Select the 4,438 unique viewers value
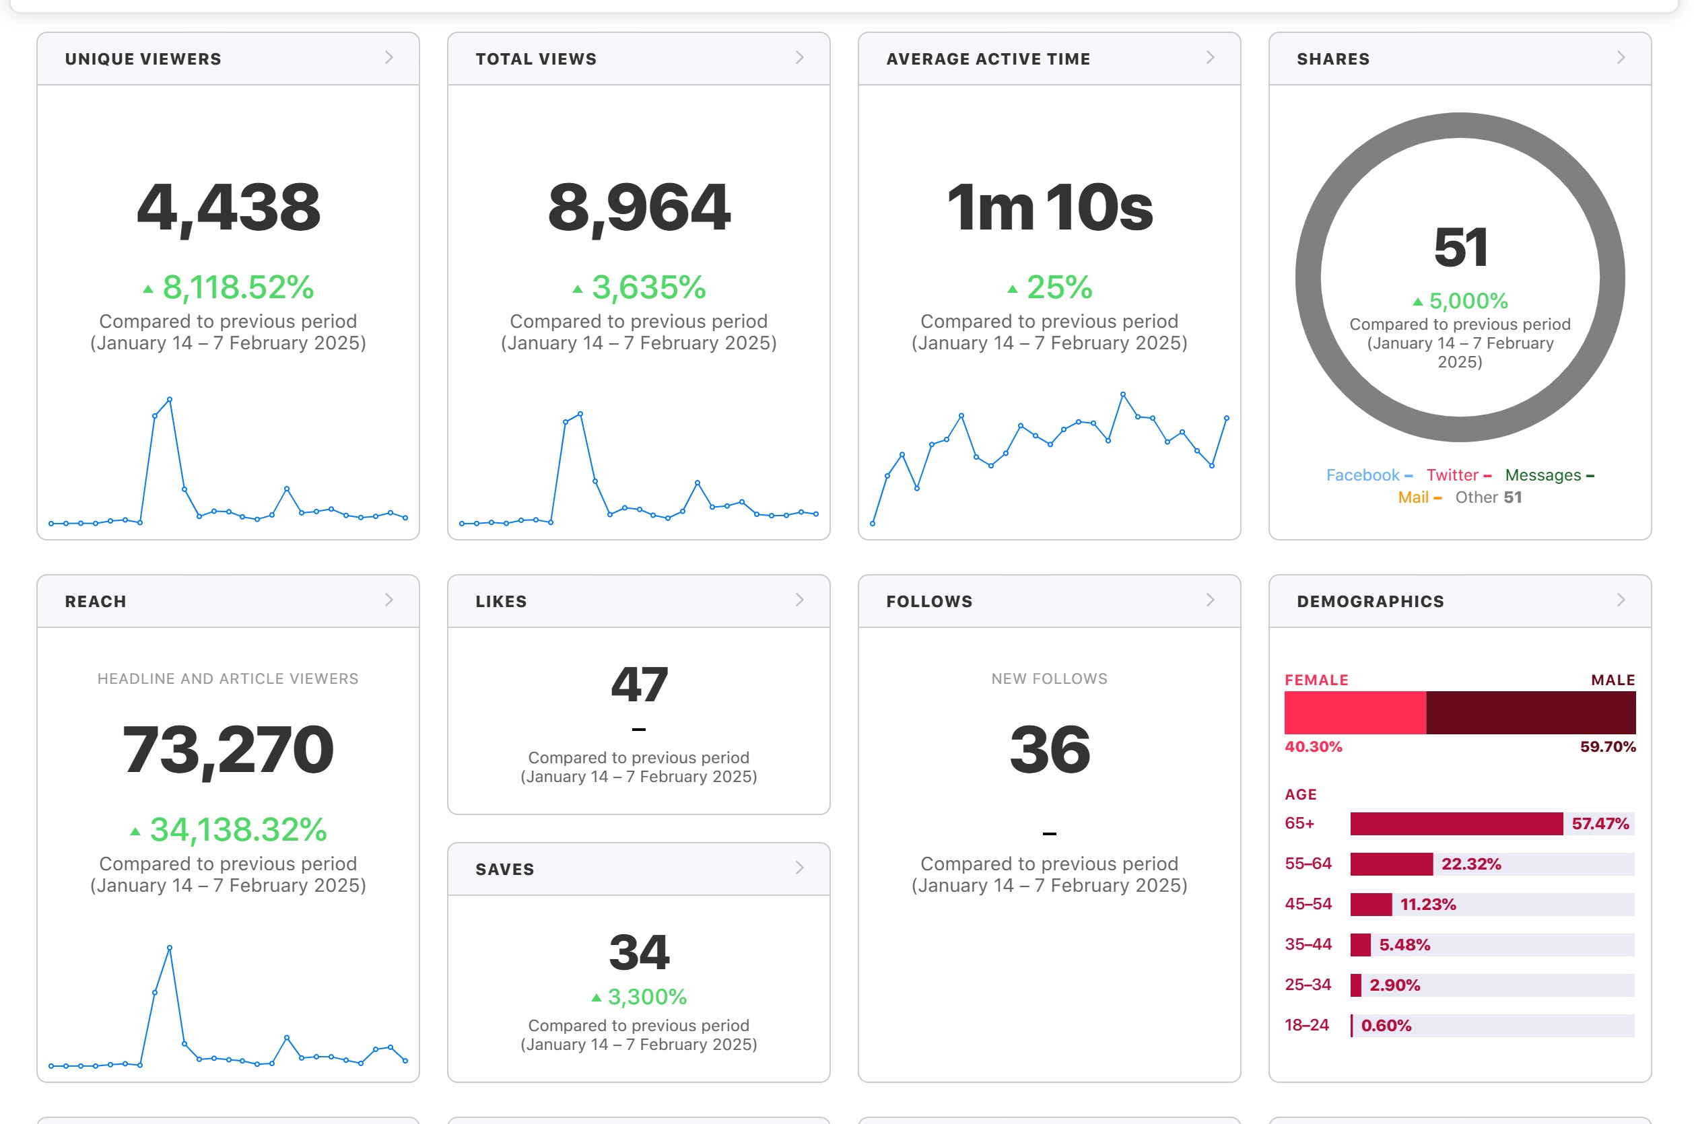The image size is (1694, 1124). click(228, 208)
